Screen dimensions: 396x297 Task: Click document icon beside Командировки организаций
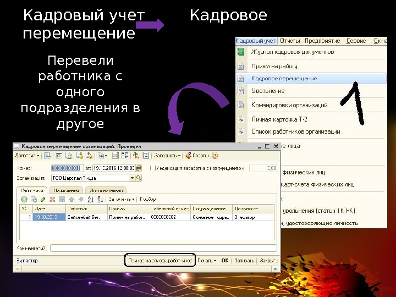click(x=241, y=105)
